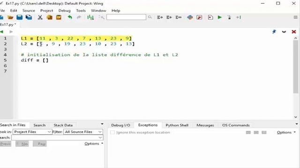Switch to the Python Shell tab
300x168 pixels.
(x=177, y=125)
